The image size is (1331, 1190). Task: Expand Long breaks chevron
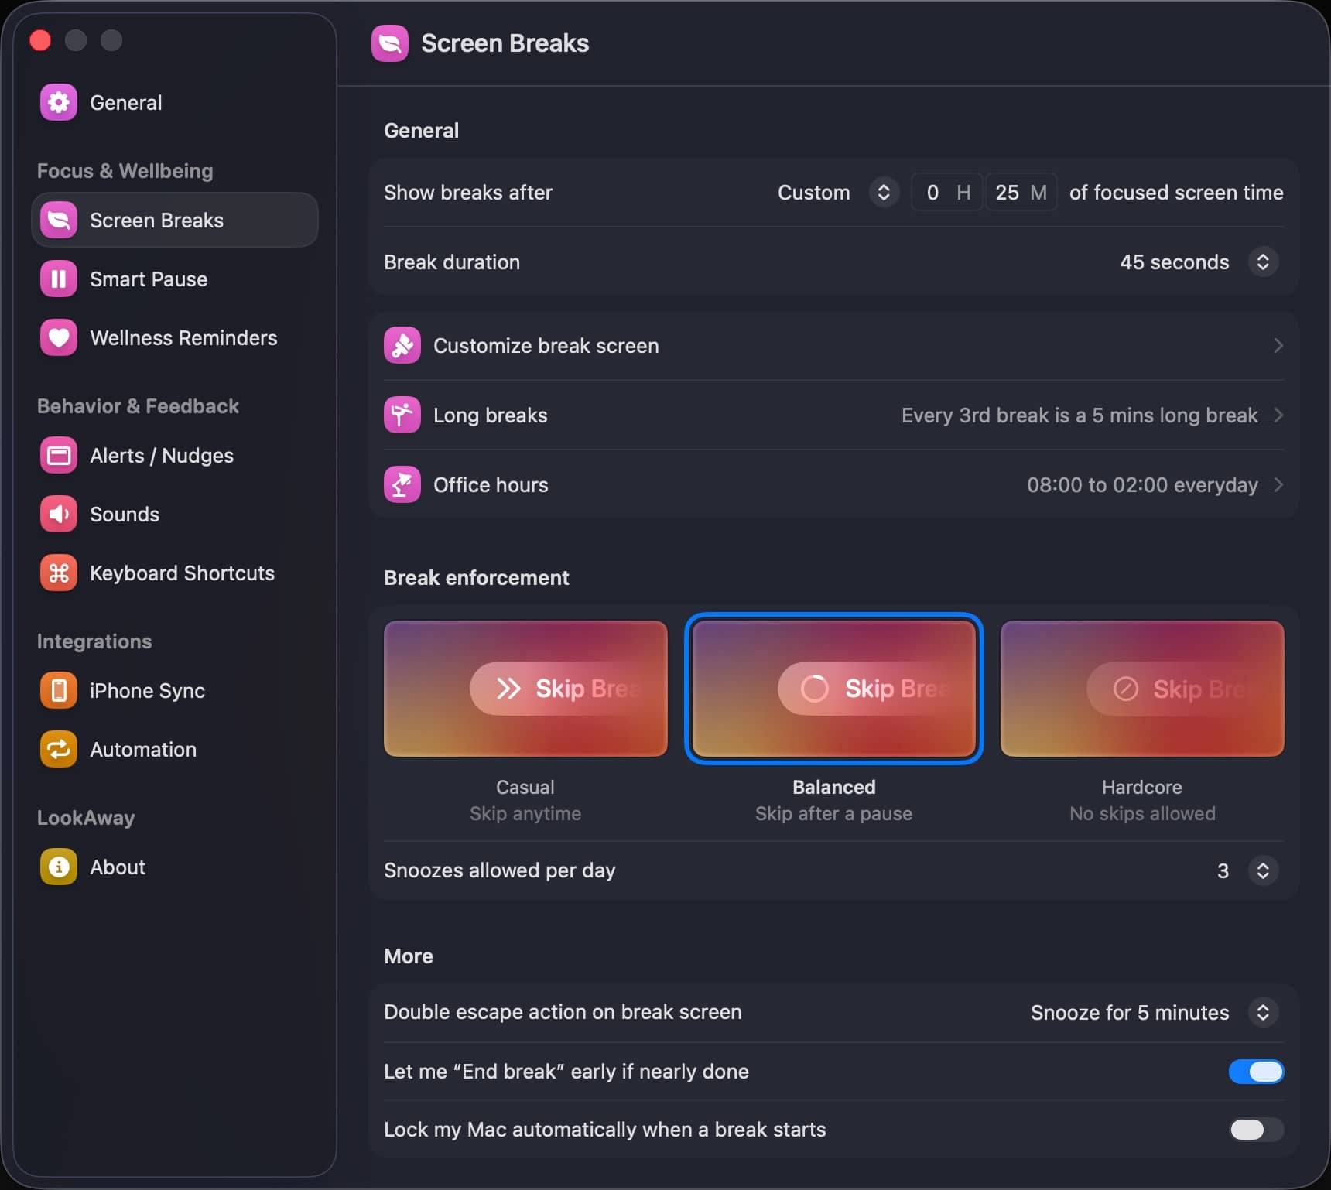point(1278,415)
